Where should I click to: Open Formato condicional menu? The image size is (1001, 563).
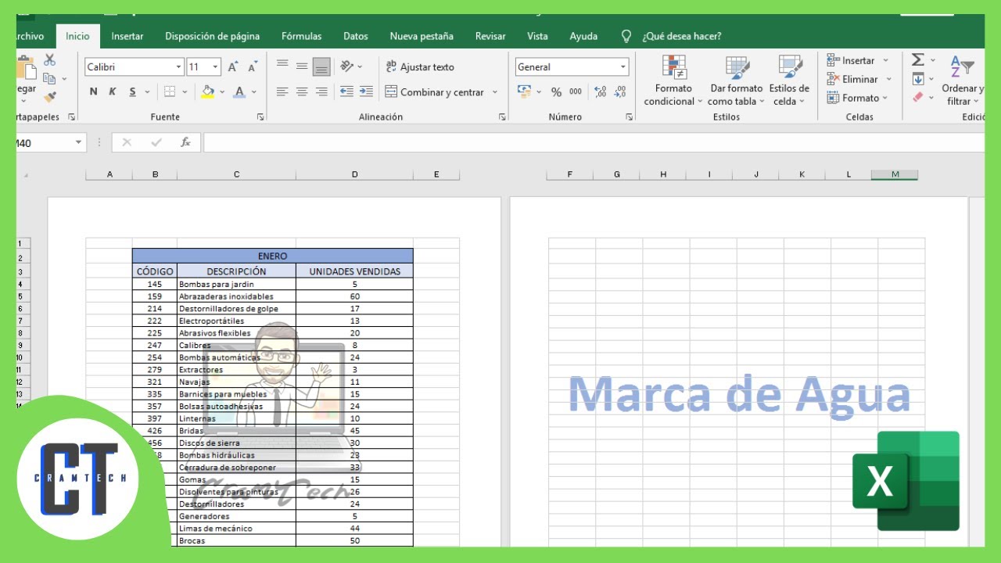pyautogui.click(x=673, y=81)
